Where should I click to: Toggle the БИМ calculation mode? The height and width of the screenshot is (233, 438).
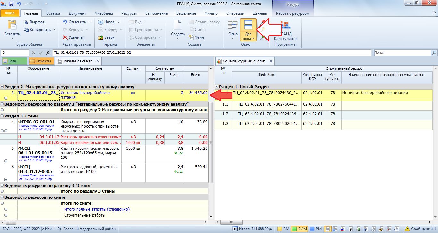click(300, 229)
